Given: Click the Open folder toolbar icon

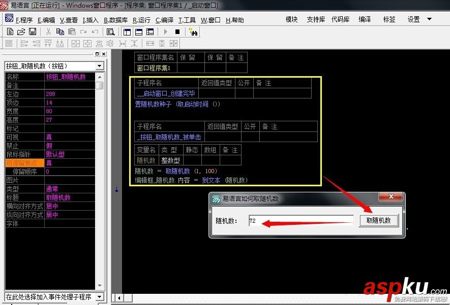Looking at the screenshot, I should (21, 32).
